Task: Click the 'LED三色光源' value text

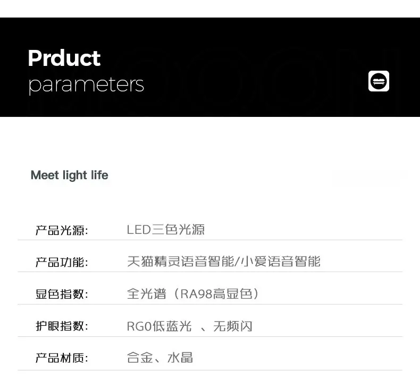Action: tap(166, 230)
